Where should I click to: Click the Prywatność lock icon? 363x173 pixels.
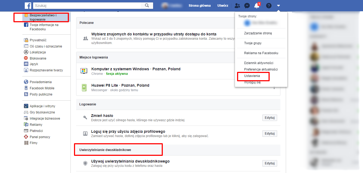[x=26, y=40]
